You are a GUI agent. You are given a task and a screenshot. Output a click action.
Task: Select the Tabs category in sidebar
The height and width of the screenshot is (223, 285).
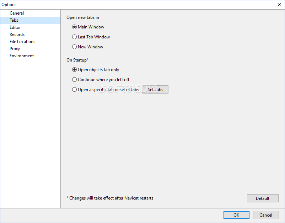click(x=14, y=20)
